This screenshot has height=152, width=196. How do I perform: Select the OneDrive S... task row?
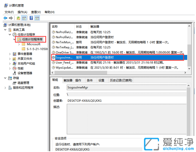pyautogui.click(x=119, y=52)
